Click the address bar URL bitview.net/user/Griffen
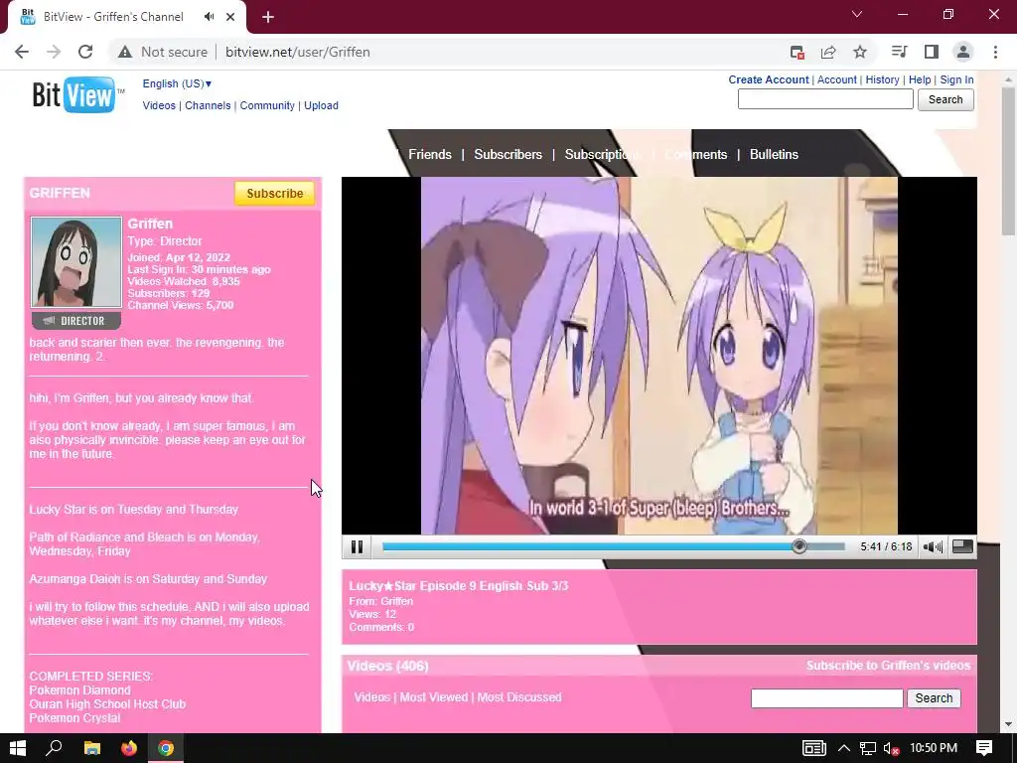The image size is (1017, 763). [298, 52]
